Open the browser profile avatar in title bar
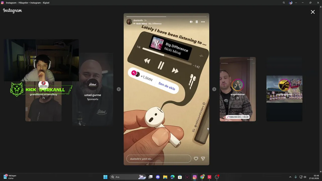Image resolution: width=322 pixels, height=181 pixels. (291, 3)
